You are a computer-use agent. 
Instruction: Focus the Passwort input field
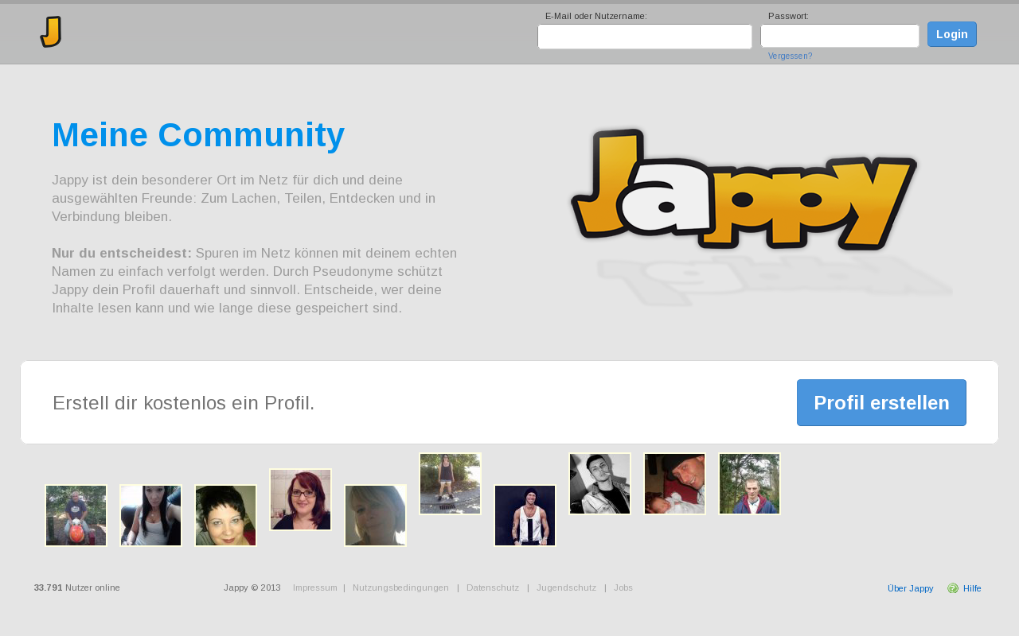840,36
